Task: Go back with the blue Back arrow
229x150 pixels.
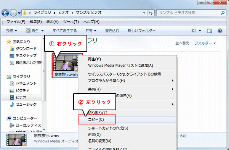Action: [x=5, y=13]
